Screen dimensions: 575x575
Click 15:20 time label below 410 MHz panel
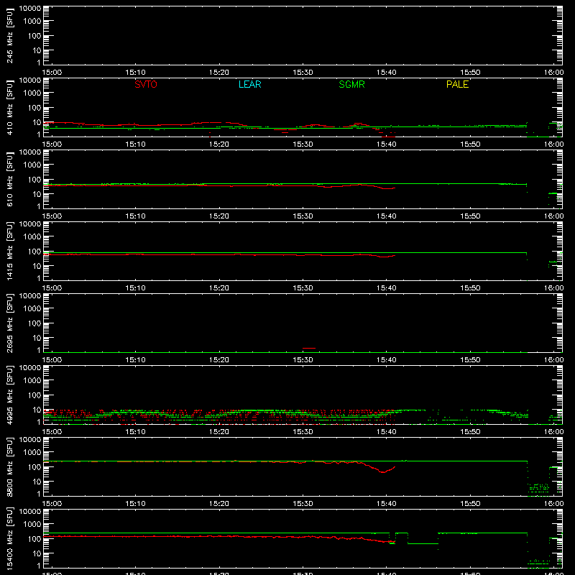tap(219, 144)
